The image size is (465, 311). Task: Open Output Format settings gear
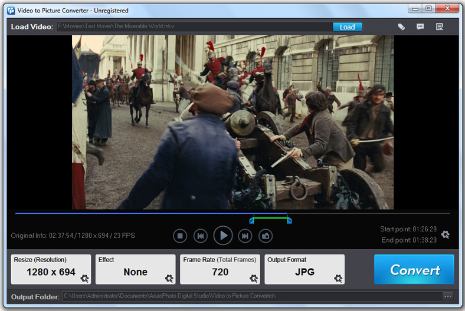338,279
